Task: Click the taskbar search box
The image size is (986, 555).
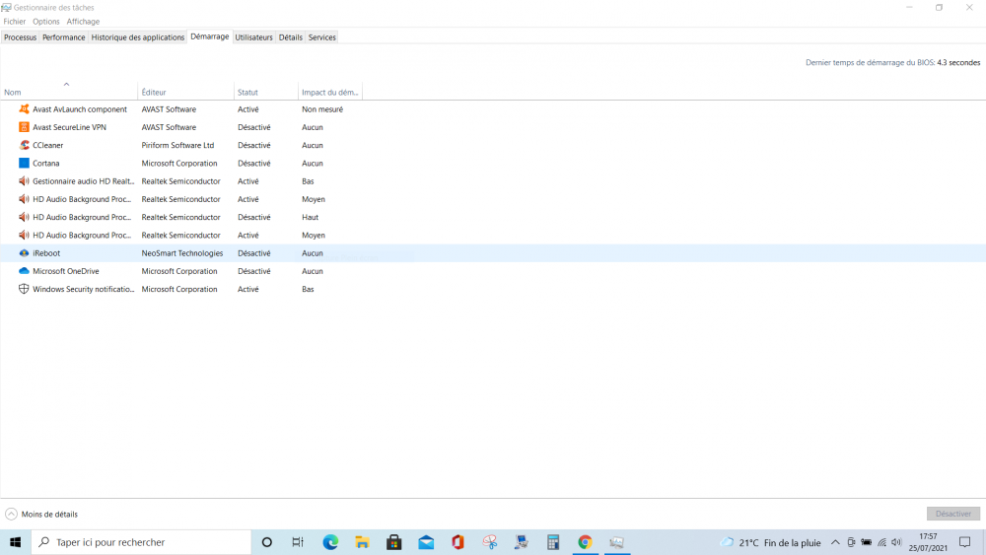Action: [143, 542]
